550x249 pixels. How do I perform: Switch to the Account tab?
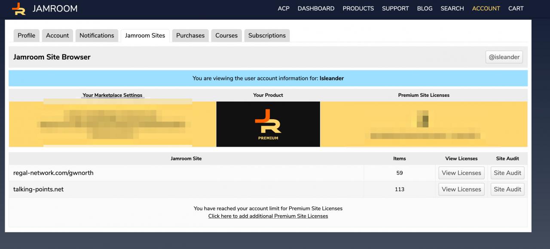click(x=58, y=36)
